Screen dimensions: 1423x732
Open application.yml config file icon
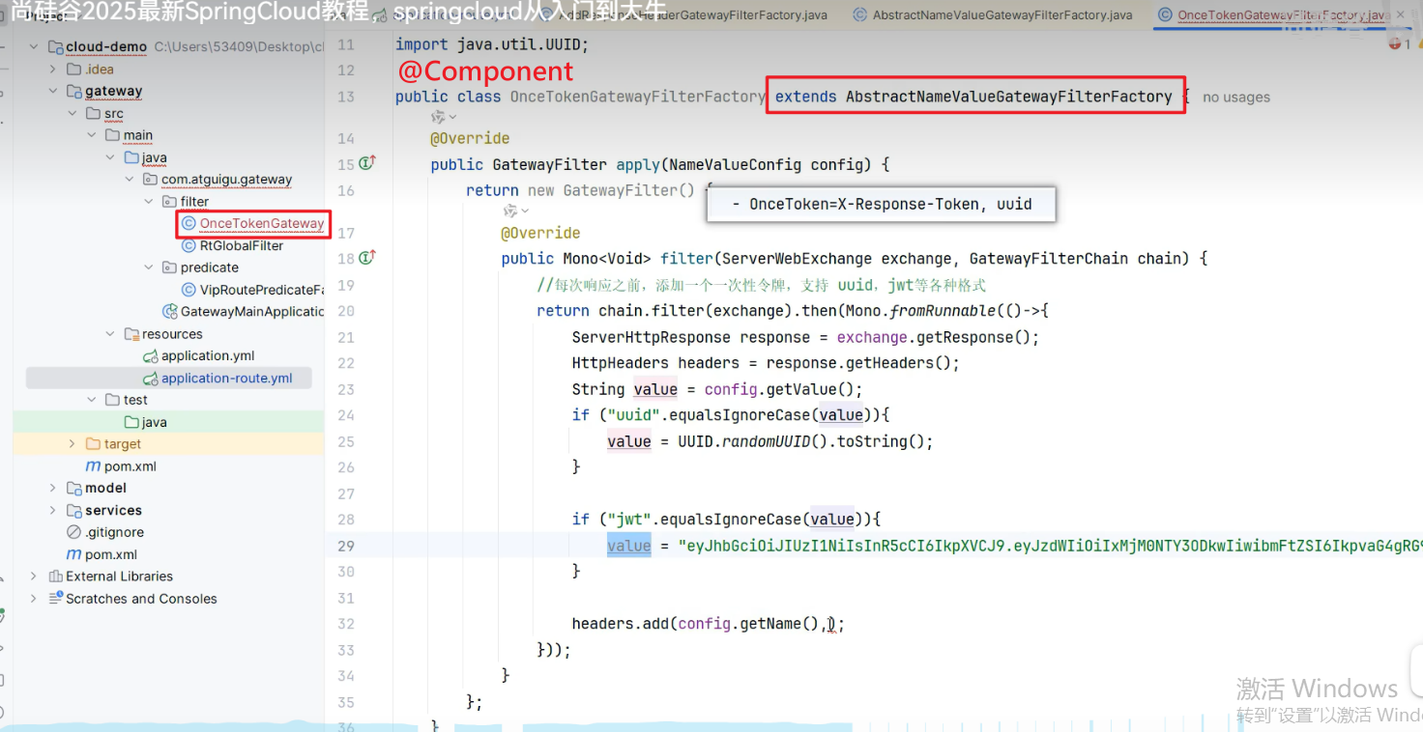[x=150, y=356]
